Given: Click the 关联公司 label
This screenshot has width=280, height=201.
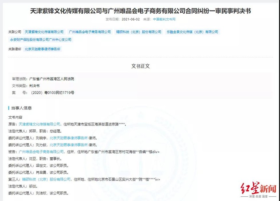Looking at the screenshot, I should tap(15, 32).
